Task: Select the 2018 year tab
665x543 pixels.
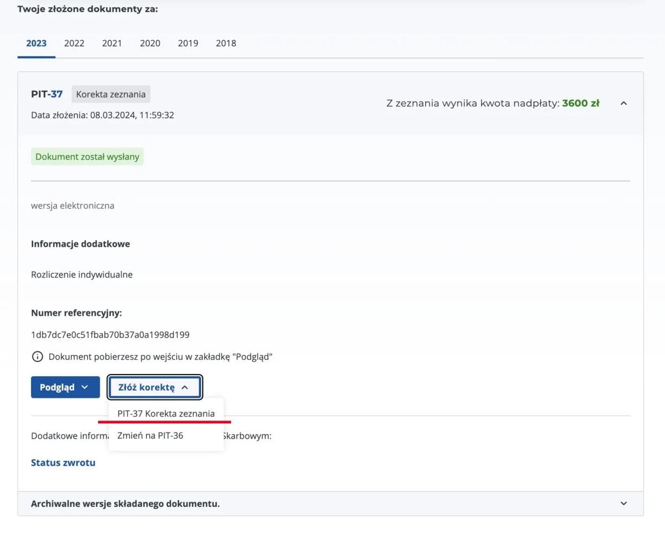Action: tap(226, 43)
